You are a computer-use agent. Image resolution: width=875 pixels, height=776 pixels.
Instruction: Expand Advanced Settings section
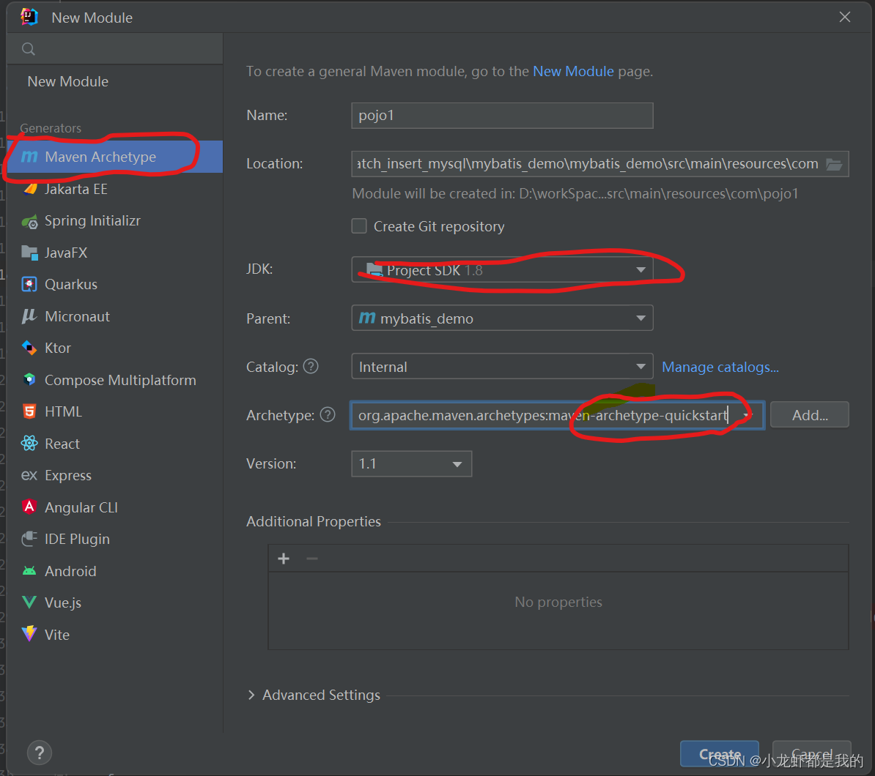251,695
